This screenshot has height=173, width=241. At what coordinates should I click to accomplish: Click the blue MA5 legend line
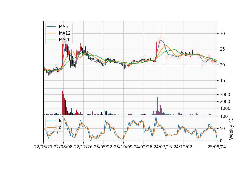[51, 27]
